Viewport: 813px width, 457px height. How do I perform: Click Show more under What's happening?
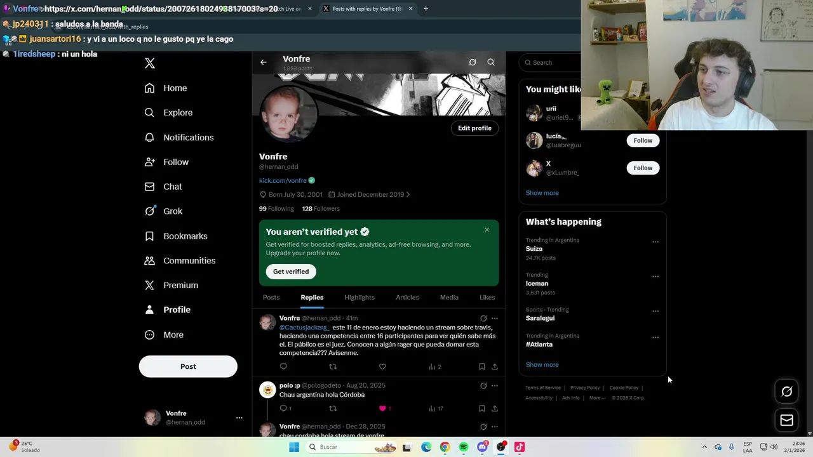(542, 364)
